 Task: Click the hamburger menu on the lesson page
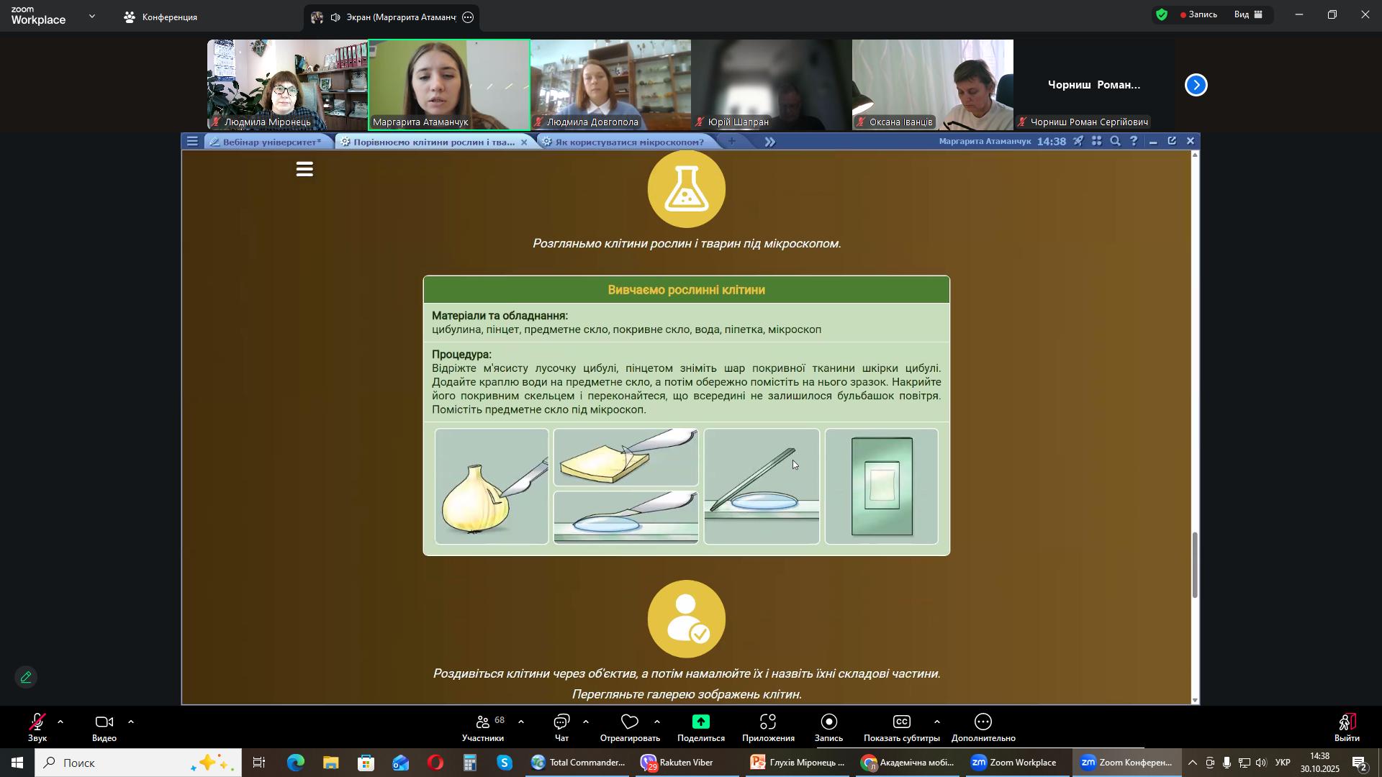click(x=304, y=170)
